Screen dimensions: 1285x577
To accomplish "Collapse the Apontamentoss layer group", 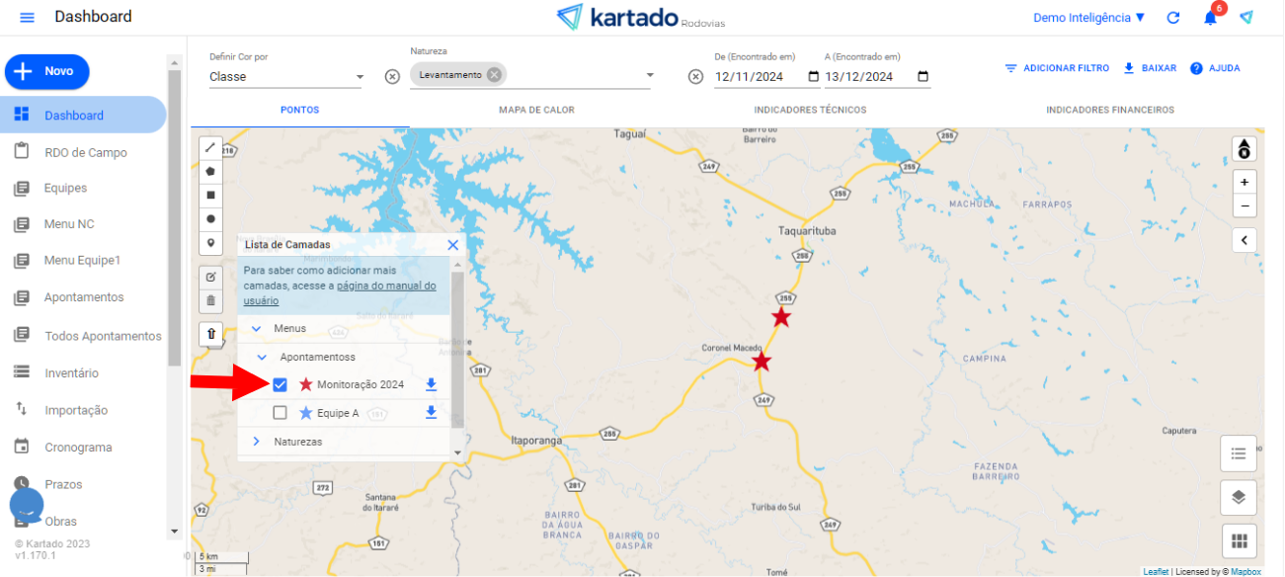I will pyautogui.click(x=263, y=357).
